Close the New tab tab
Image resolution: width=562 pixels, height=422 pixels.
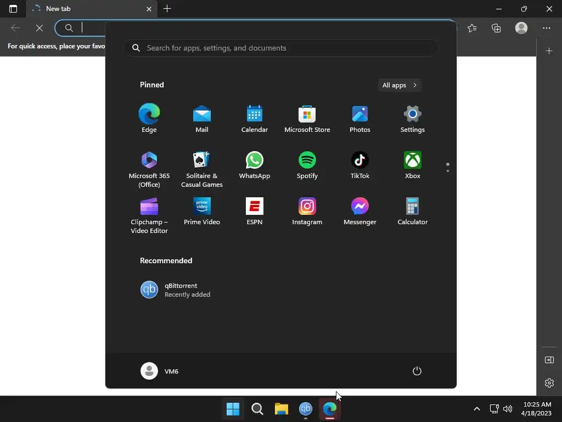pyautogui.click(x=149, y=9)
